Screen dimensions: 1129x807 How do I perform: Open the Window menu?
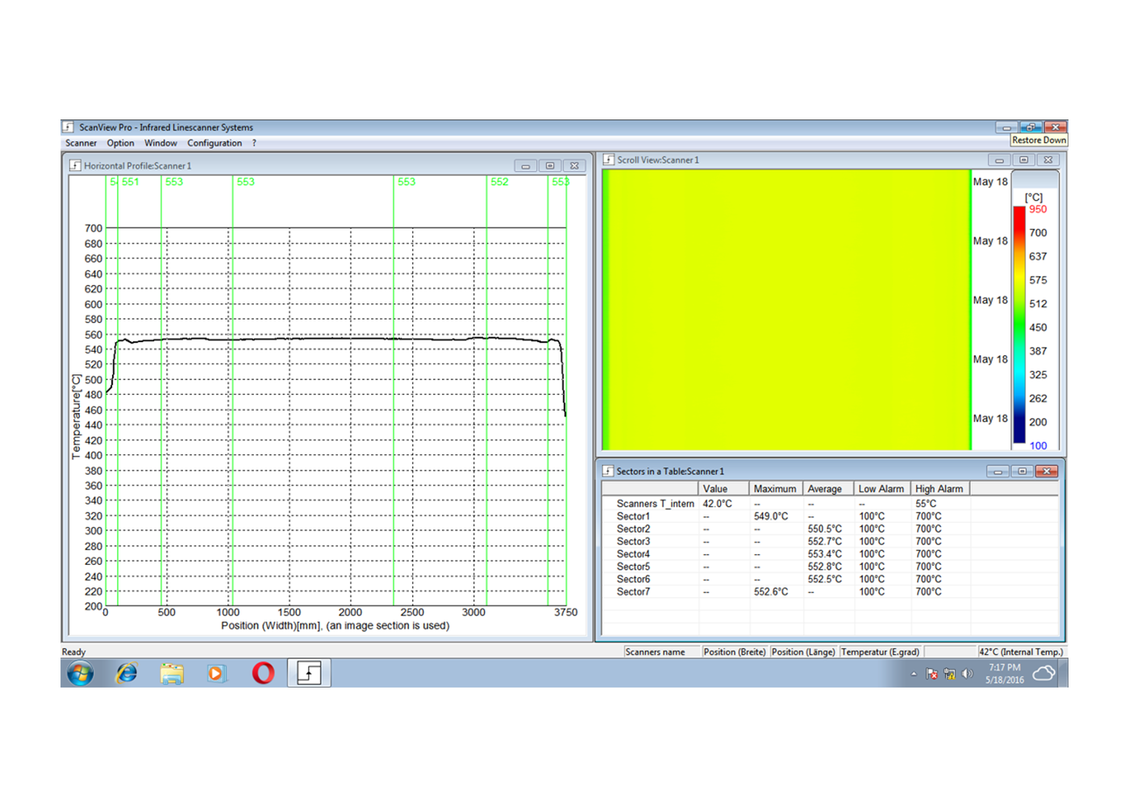(x=160, y=143)
